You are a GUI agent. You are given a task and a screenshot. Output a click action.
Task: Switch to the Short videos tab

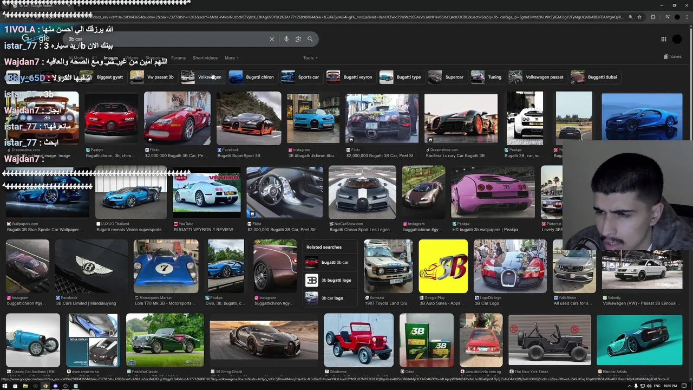coord(205,58)
